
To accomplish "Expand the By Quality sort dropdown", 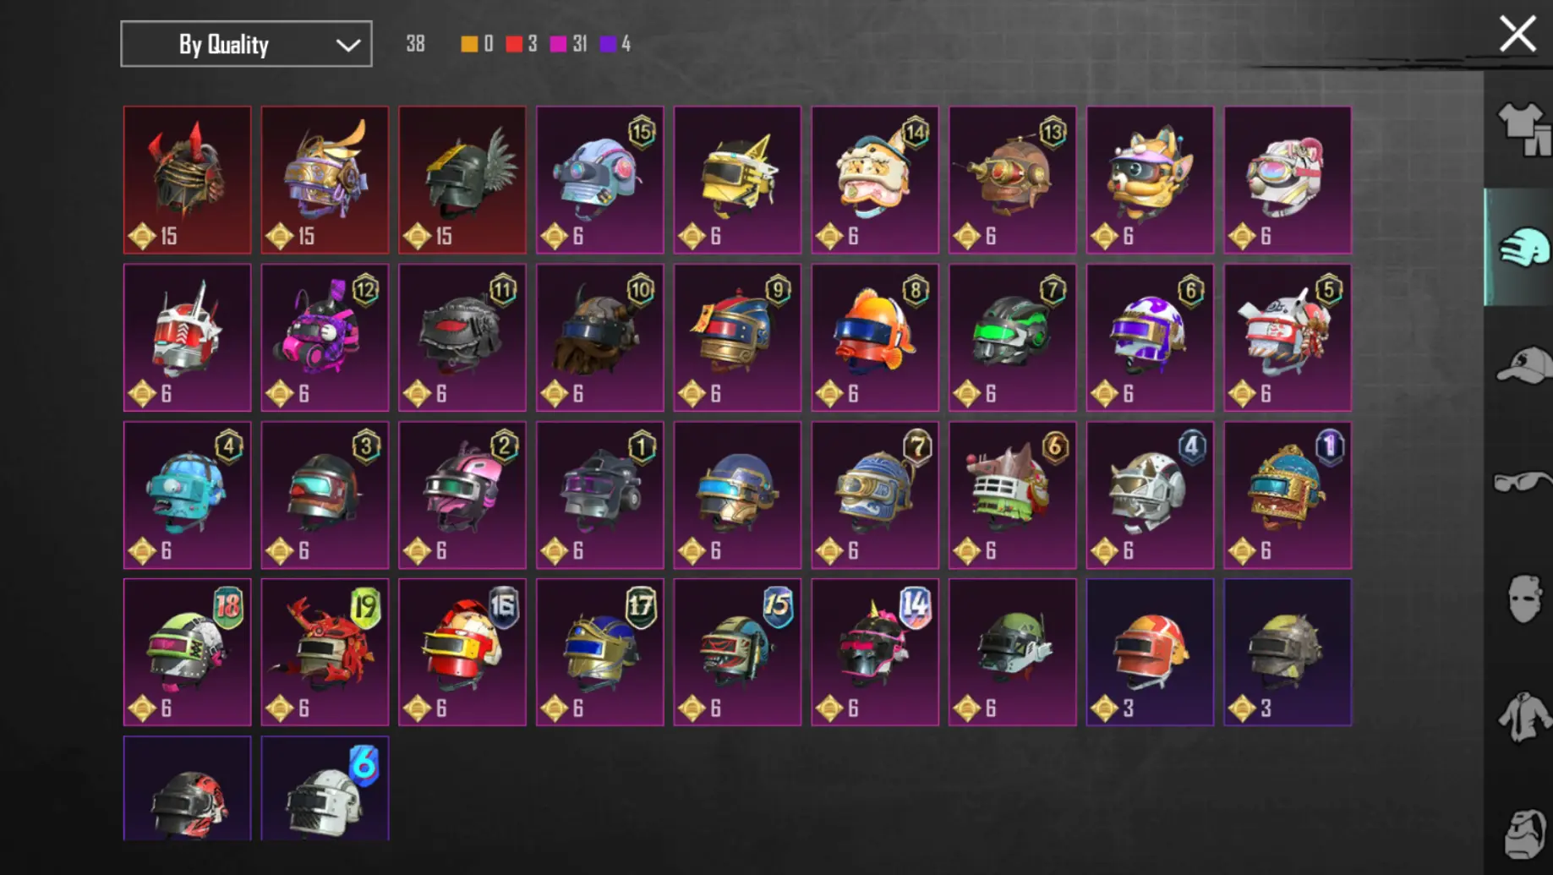I will point(246,44).
